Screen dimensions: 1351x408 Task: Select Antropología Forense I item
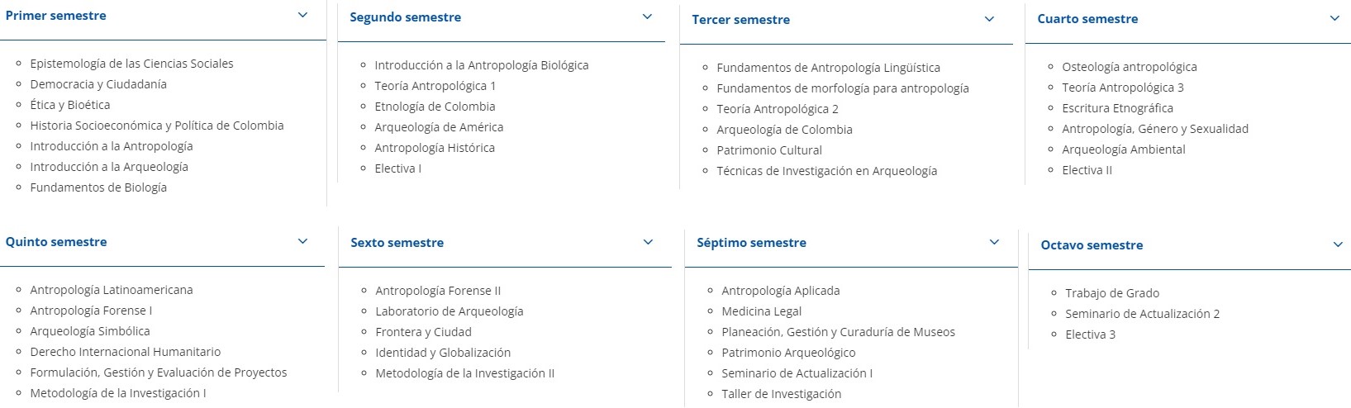coord(91,311)
